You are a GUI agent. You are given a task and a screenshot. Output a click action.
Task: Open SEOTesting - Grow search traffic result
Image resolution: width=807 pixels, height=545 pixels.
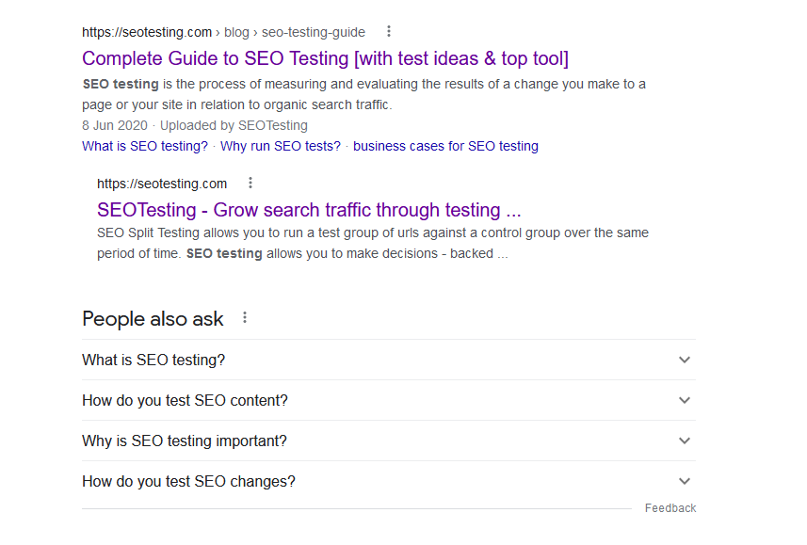pos(309,210)
